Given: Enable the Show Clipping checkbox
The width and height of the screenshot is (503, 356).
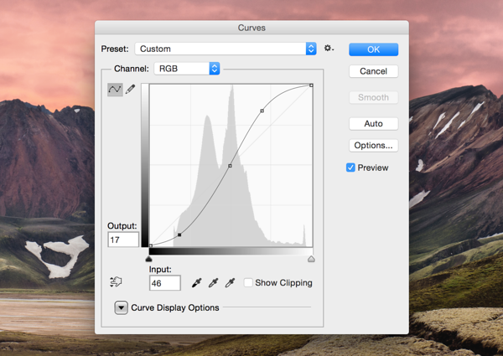Looking at the screenshot, I should [248, 282].
